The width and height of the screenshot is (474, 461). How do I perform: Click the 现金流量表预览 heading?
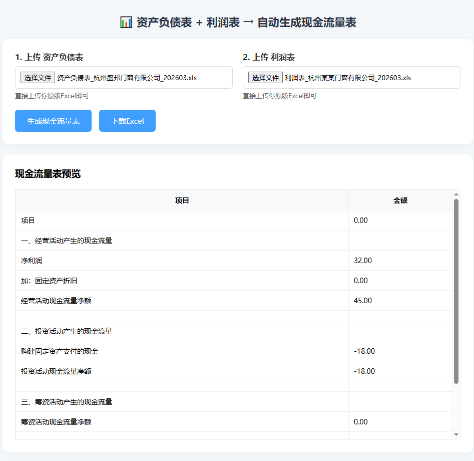(48, 174)
